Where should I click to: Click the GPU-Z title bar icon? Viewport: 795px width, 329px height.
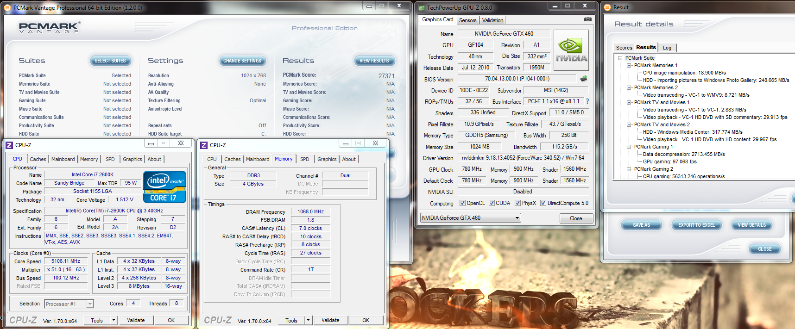pyautogui.click(x=421, y=8)
